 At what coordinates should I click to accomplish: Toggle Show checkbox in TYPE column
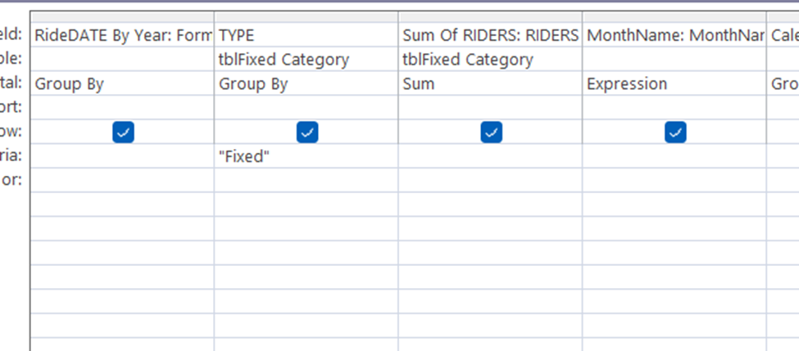[x=307, y=132]
